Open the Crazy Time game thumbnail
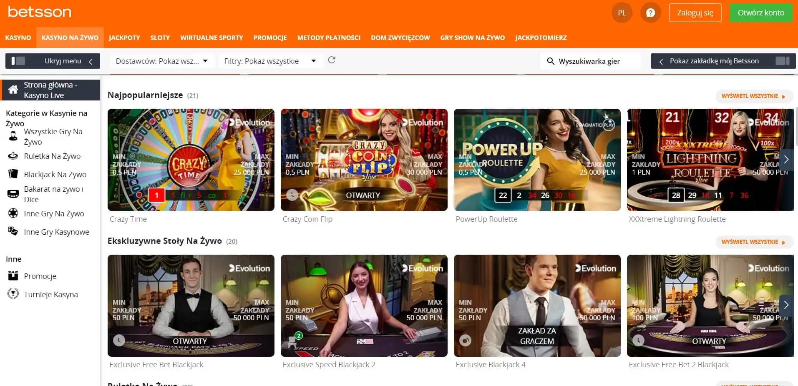This screenshot has width=798, height=386. 191,160
